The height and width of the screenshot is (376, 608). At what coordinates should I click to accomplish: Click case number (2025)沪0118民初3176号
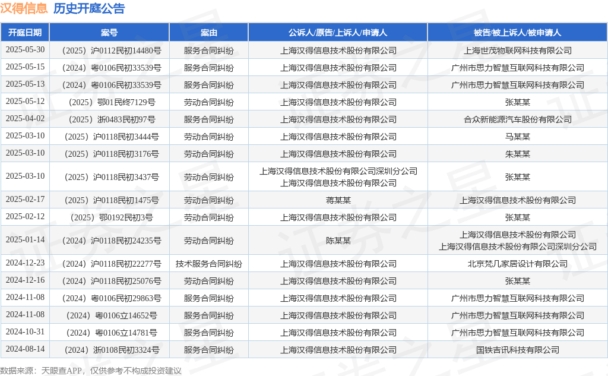tap(111, 154)
